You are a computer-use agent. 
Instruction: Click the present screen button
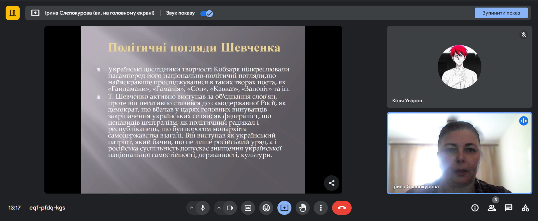click(284, 208)
